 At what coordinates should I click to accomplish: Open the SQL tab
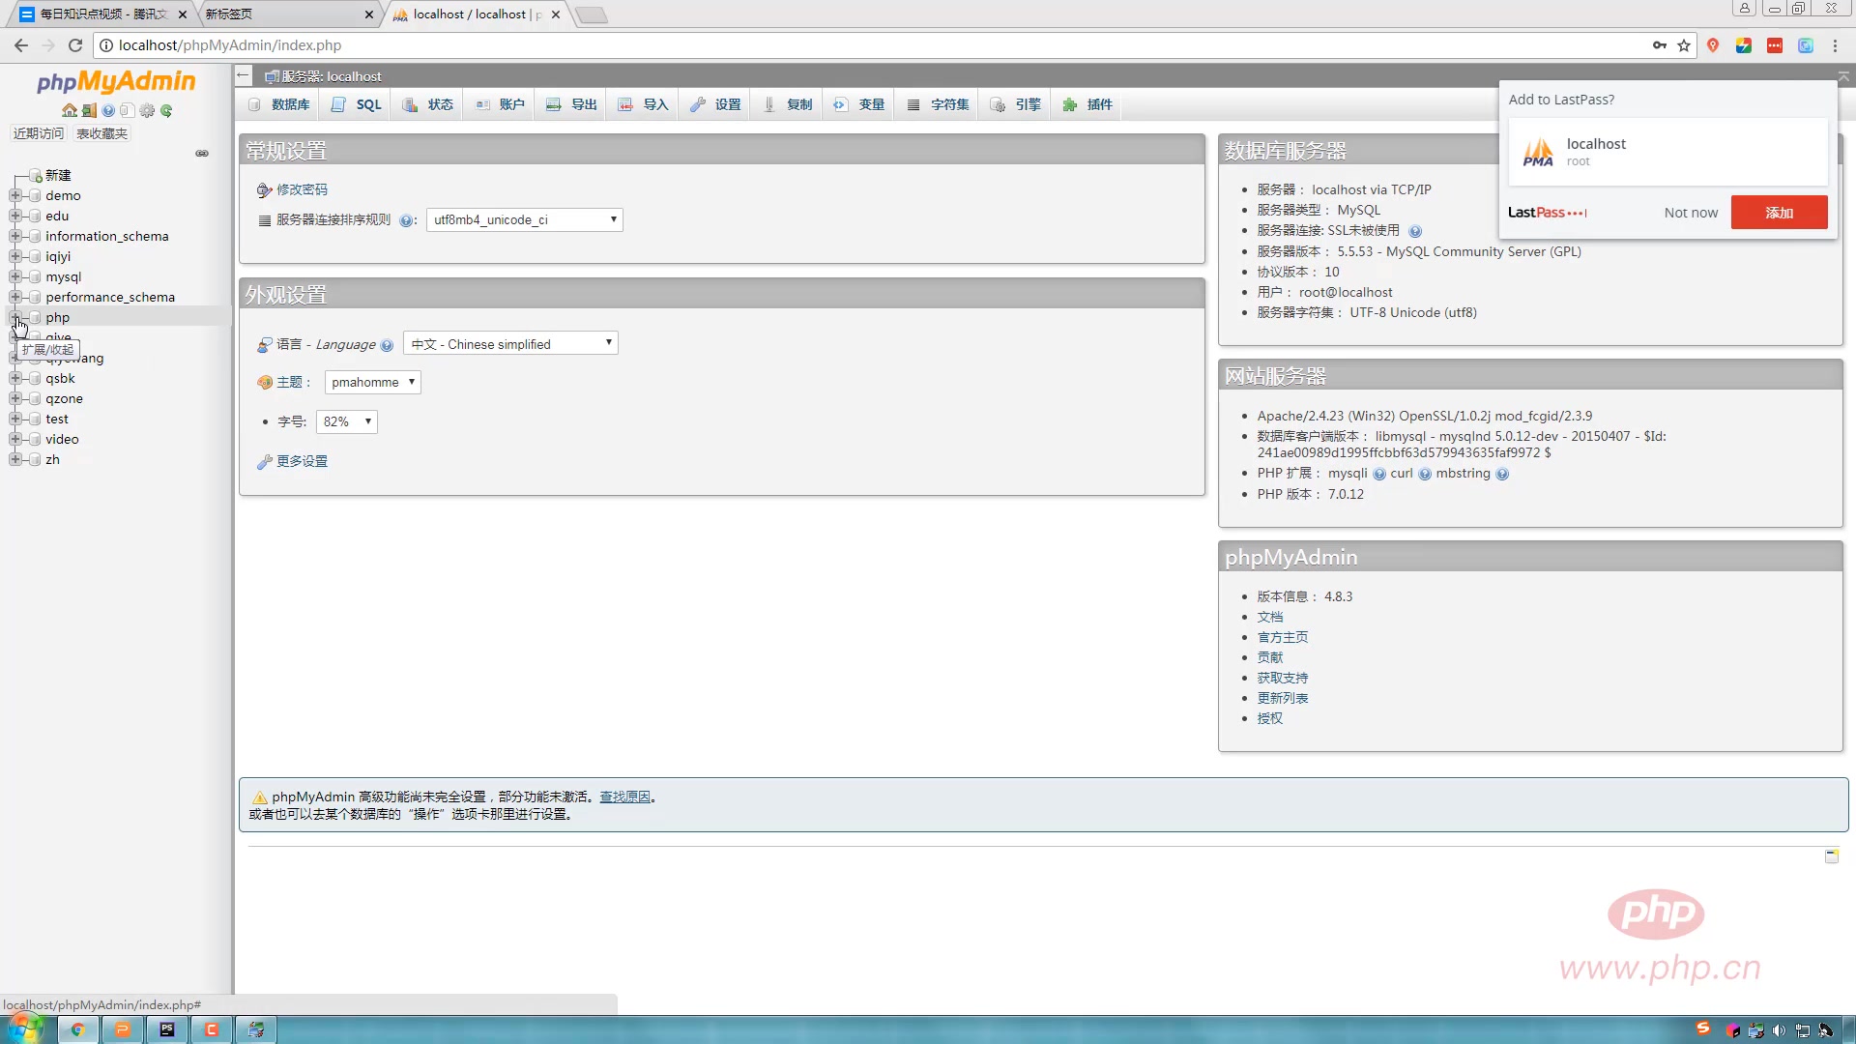pos(357,104)
